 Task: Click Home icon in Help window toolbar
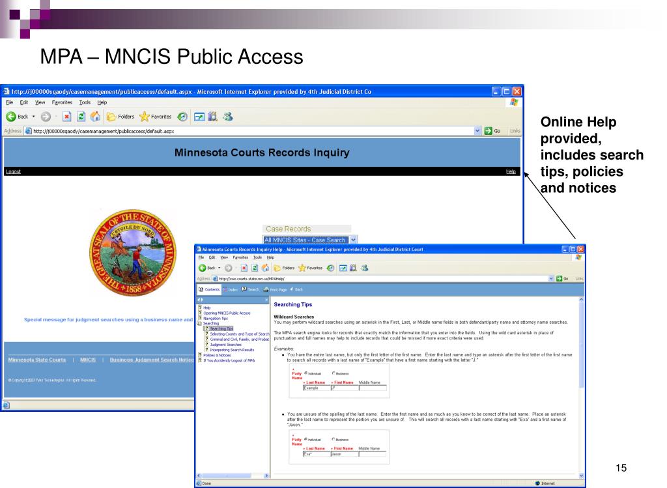266,268
